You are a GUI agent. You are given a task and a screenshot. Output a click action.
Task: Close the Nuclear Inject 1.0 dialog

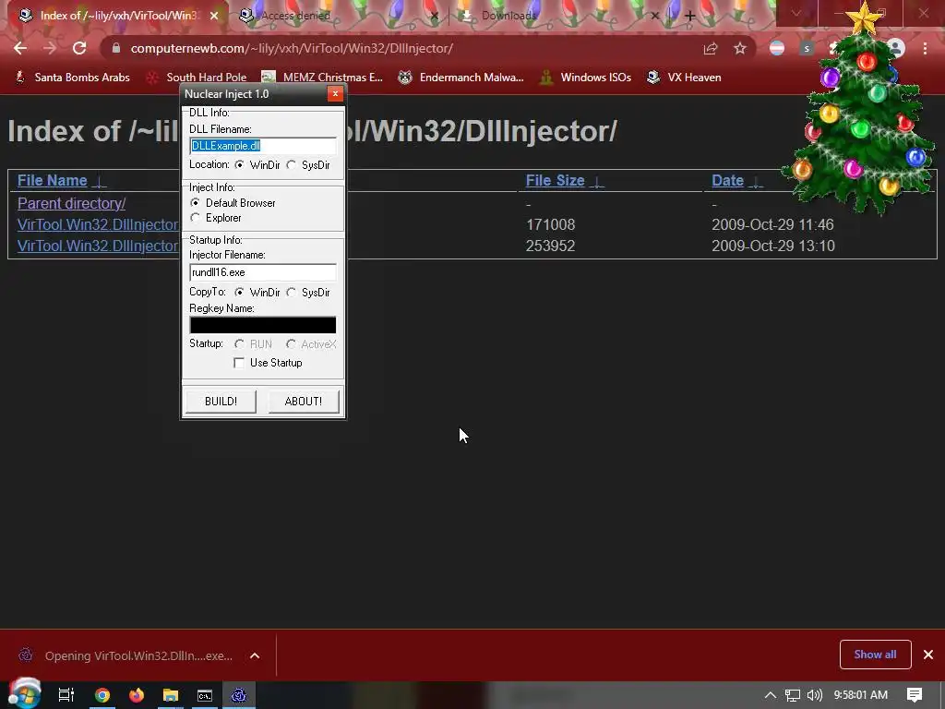(335, 93)
